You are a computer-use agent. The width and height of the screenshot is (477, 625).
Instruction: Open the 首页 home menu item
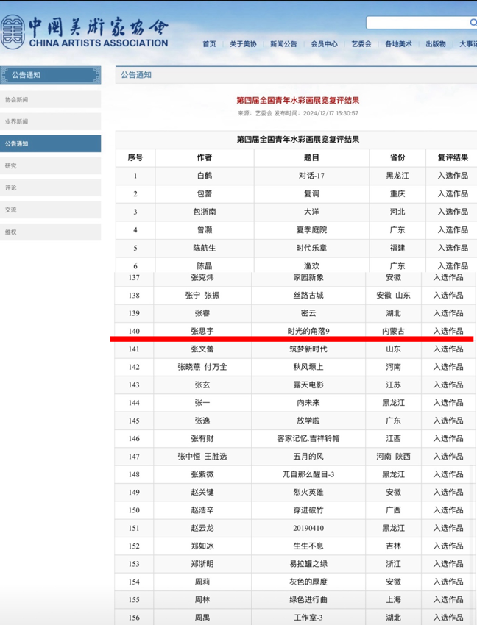pyautogui.click(x=210, y=44)
